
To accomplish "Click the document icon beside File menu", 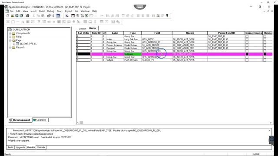I will [7, 11].
